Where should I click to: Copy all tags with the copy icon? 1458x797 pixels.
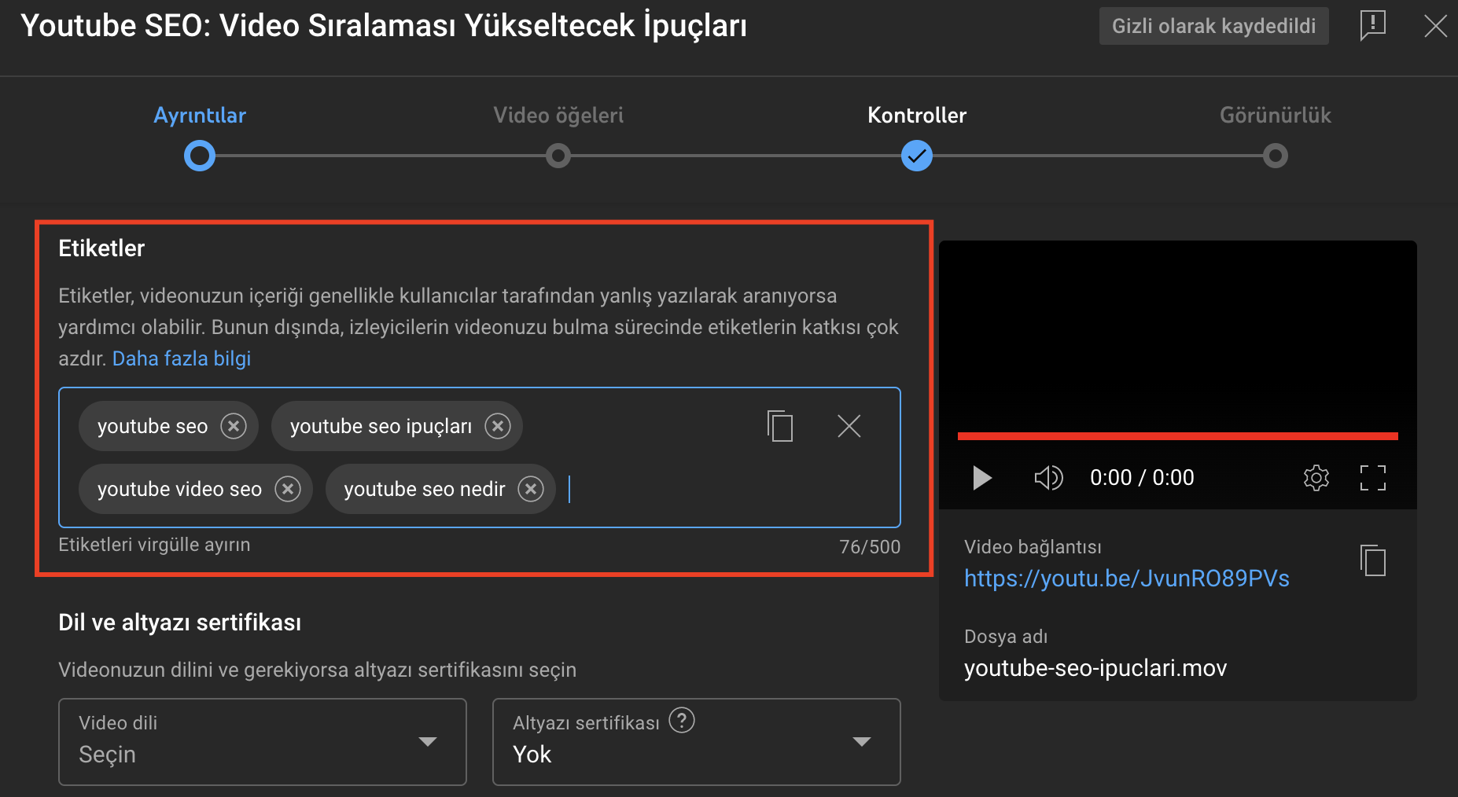[779, 426]
